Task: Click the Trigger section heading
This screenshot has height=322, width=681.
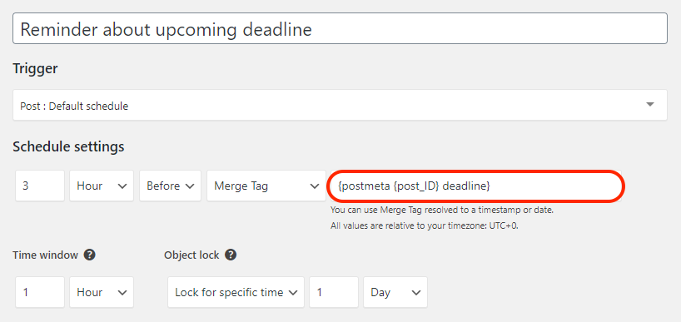Action: 35,68
